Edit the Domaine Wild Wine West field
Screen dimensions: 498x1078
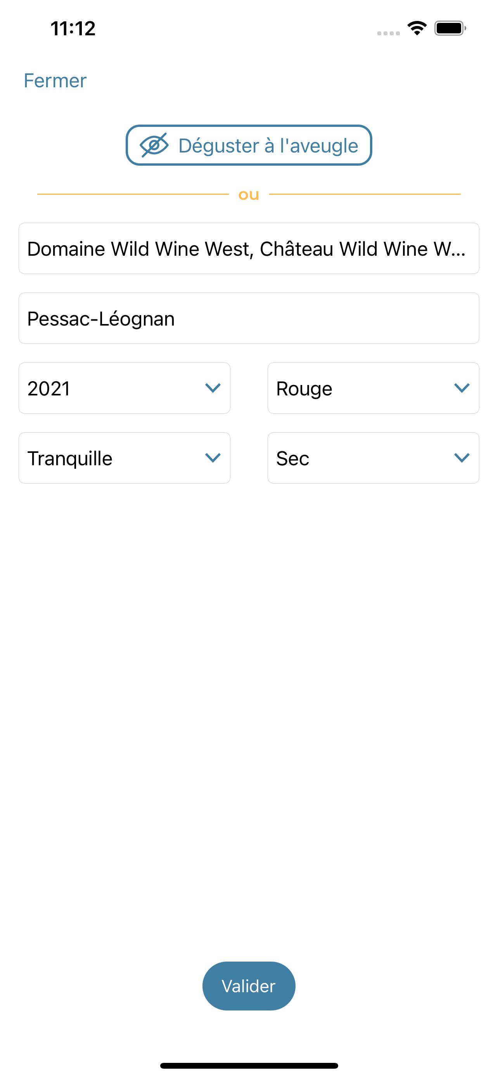(x=249, y=249)
